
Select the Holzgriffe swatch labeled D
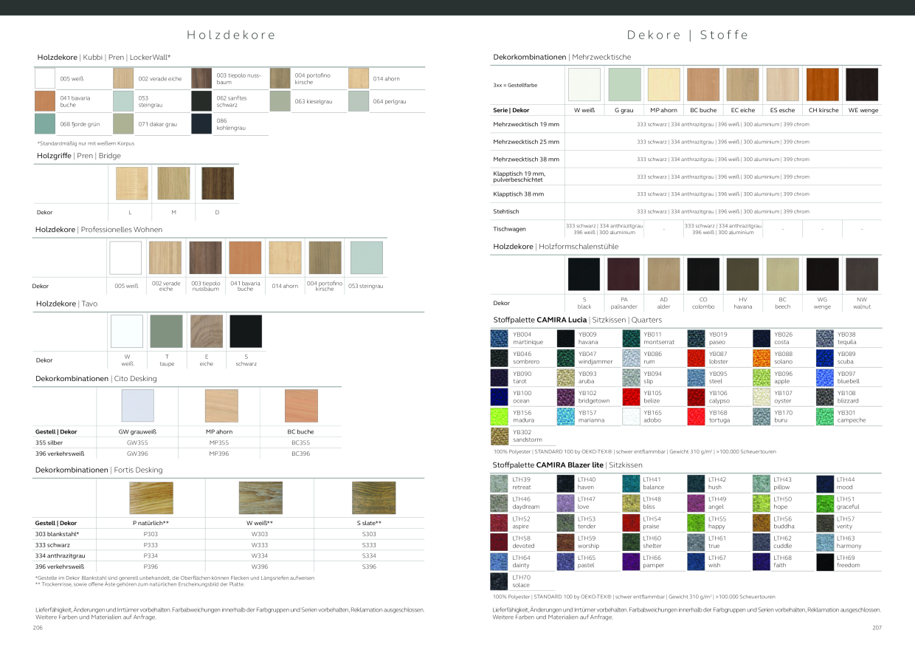(217, 183)
